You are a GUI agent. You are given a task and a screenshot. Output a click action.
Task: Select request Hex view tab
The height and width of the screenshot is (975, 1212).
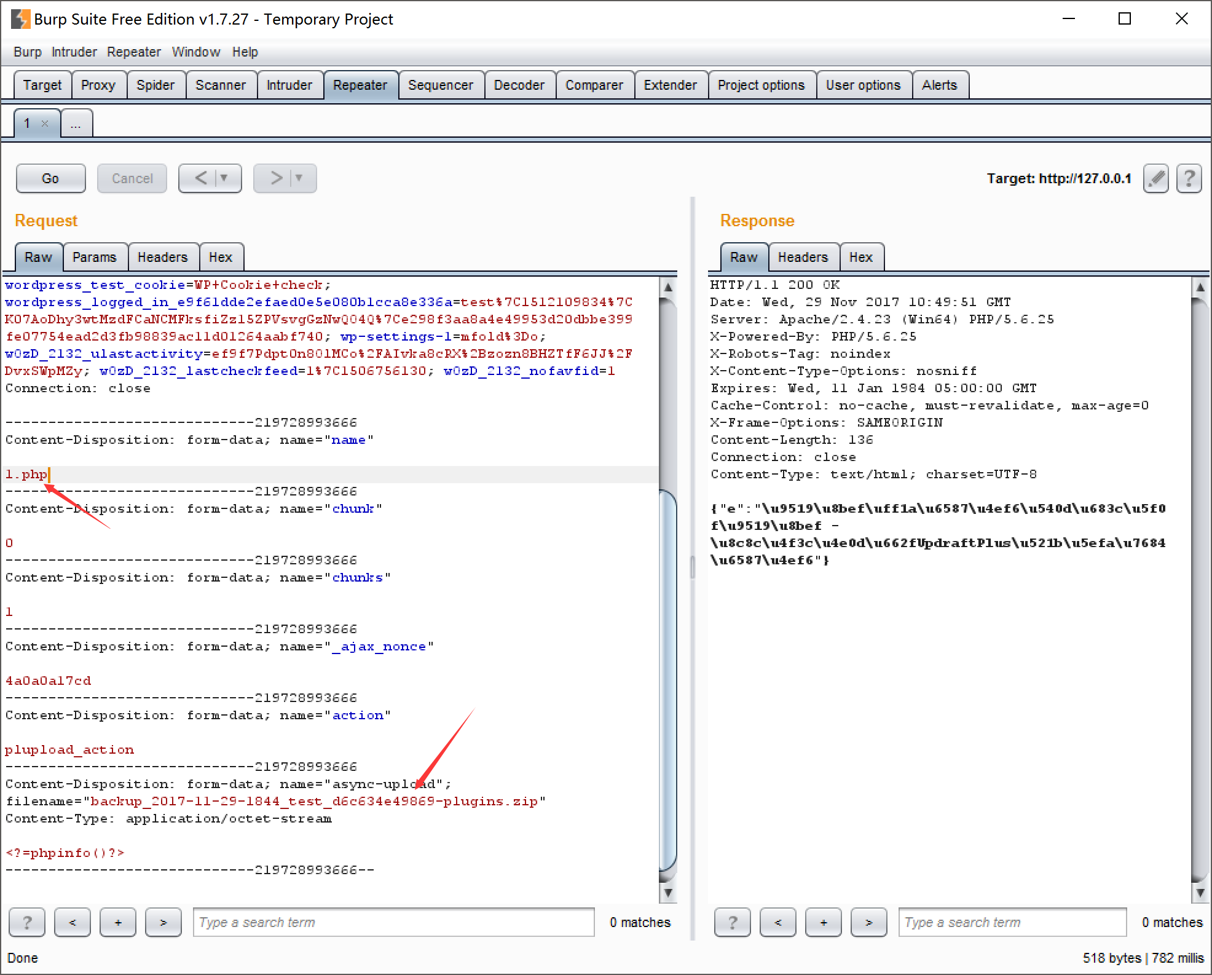pos(221,257)
